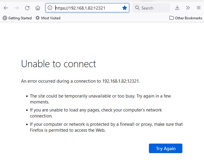Click the error message mentioning 192.168.1.82:12321
Image resolution: width=204 pixels, height=165 pixels.
(x=80, y=81)
